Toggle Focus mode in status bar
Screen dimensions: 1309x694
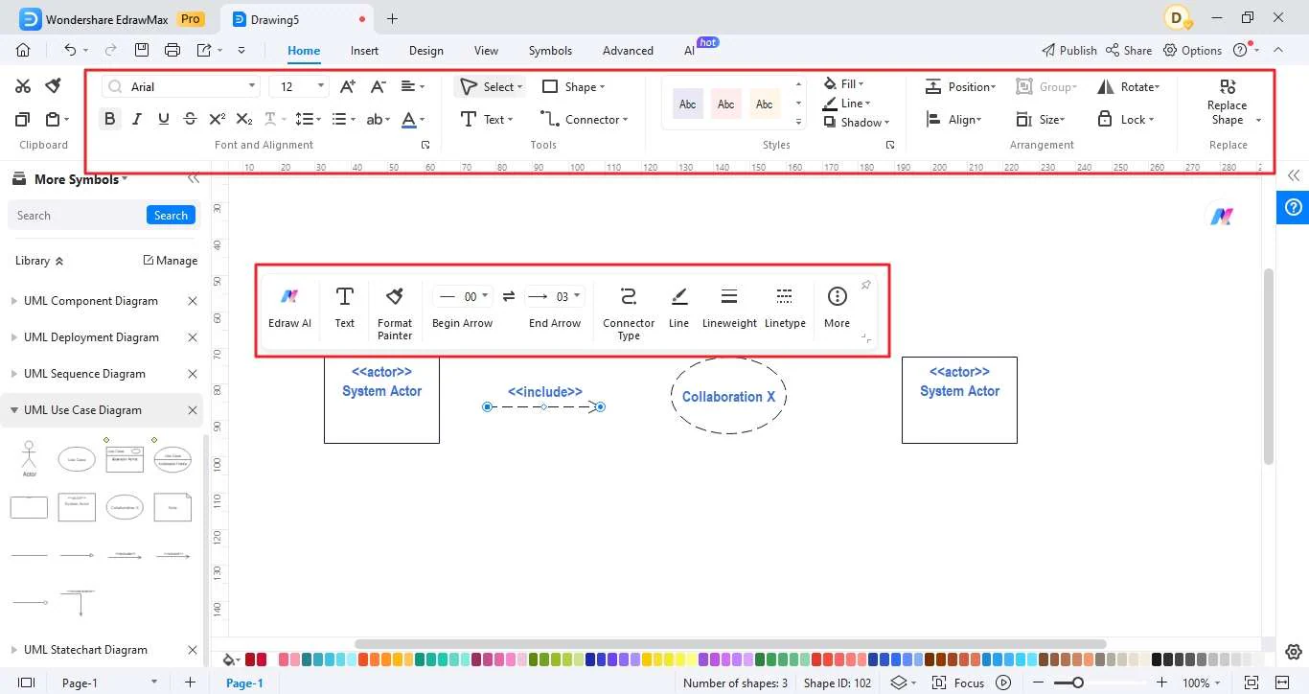[x=958, y=682]
